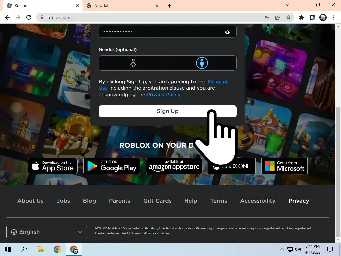The image size is (341, 256).
Task: Open the volume tray icon
Action: (298, 249)
